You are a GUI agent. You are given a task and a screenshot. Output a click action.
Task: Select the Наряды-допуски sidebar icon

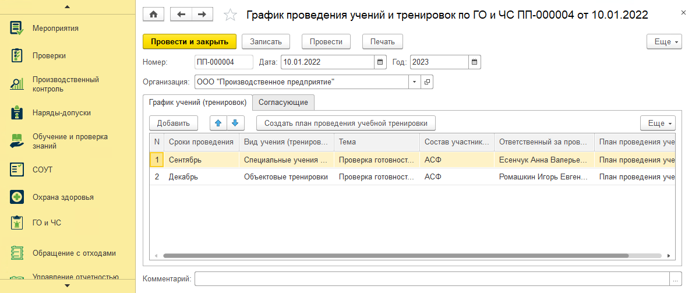click(x=17, y=112)
